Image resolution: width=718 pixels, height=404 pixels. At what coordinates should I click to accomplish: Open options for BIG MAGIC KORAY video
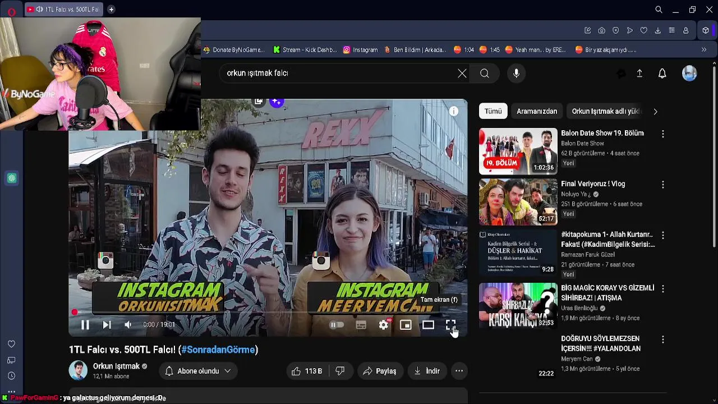pyautogui.click(x=663, y=288)
